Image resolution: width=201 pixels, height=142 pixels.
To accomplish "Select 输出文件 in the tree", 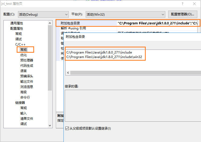I will point(27,82).
